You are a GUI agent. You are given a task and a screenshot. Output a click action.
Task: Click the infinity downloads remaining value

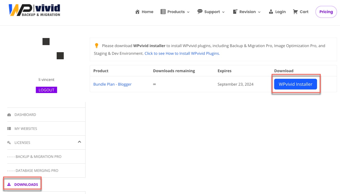pyautogui.click(x=154, y=84)
